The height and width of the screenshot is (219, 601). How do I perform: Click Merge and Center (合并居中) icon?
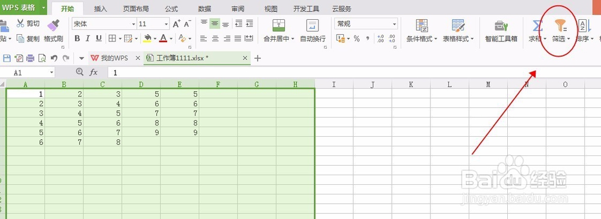pyautogui.click(x=279, y=25)
